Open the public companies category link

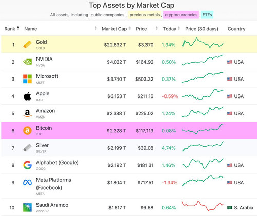click(107, 15)
